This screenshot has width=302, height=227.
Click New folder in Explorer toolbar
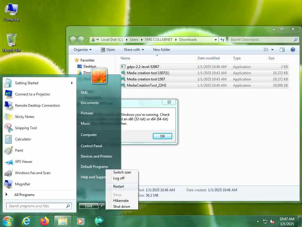(x=162, y=50)
